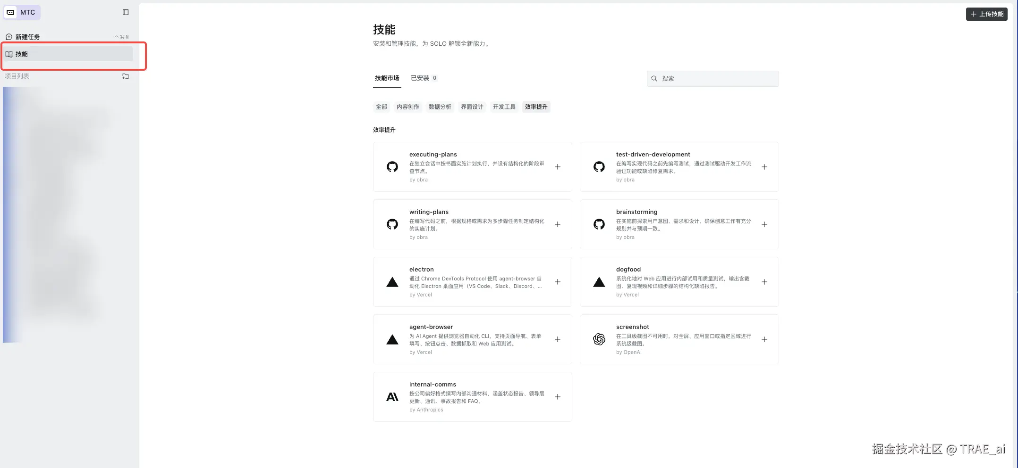Filter skills by 内容创作

(408, 107)
